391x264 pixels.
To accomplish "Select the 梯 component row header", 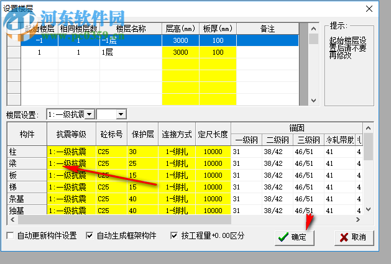I will tap(27, 187).
